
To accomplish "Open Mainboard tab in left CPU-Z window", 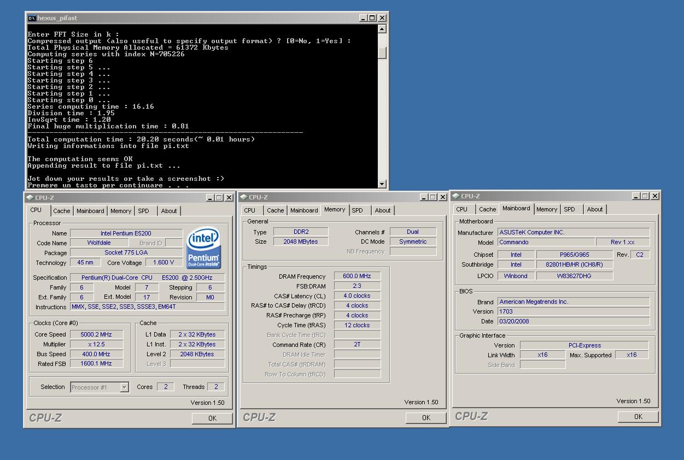I will click(90, 211).
